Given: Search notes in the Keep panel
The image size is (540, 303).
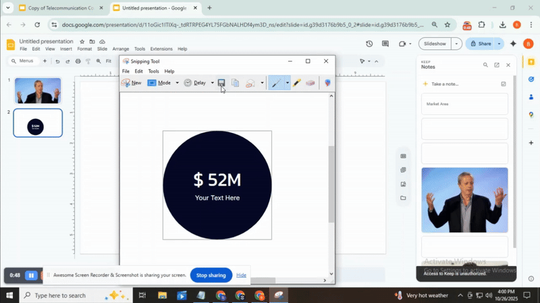Looking at the screenshot, I should tap(485, 65).
